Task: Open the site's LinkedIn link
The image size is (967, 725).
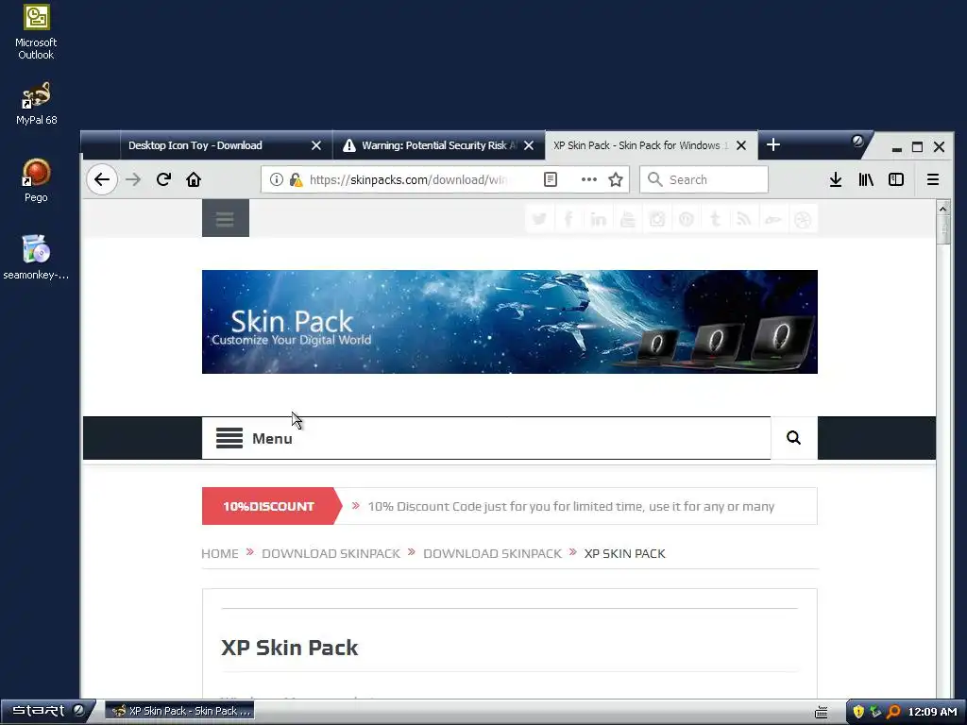Action: click(x=598, y=219)
